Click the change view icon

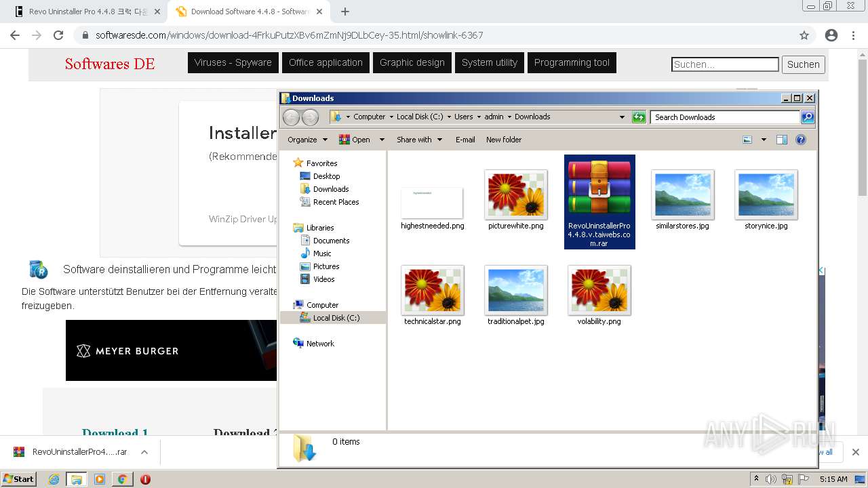[747, 140]
